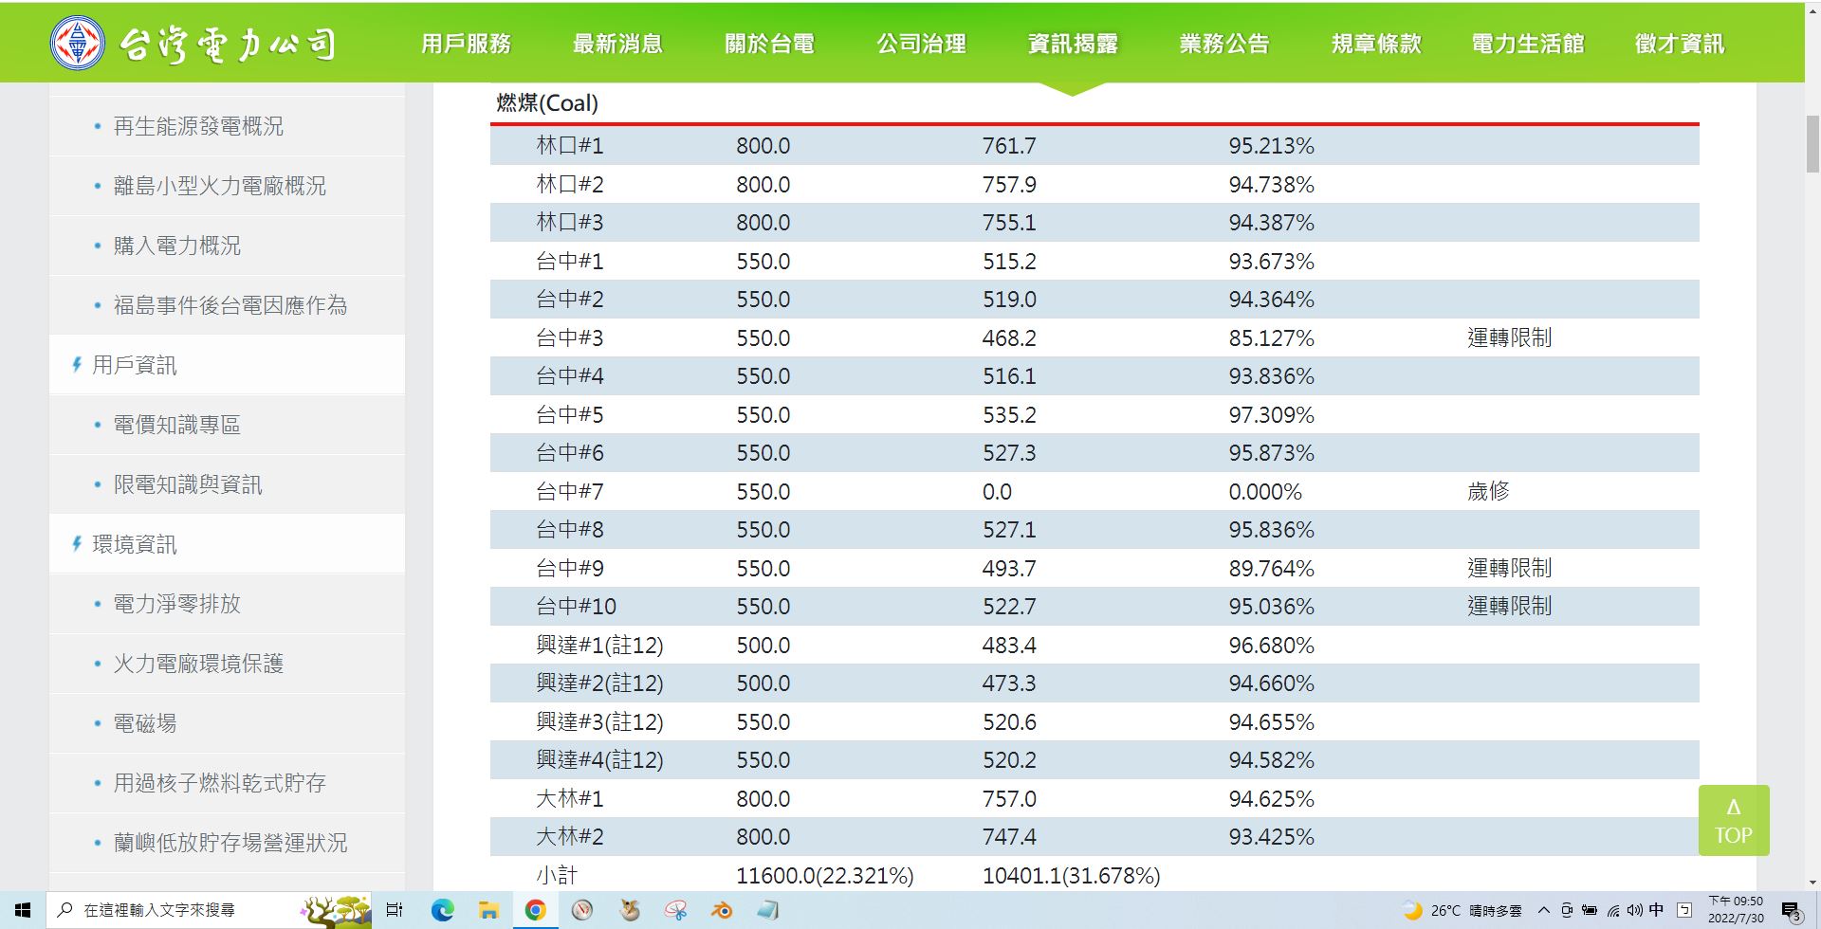Switch the 中 input language indicator

[x=1656, y=910]
